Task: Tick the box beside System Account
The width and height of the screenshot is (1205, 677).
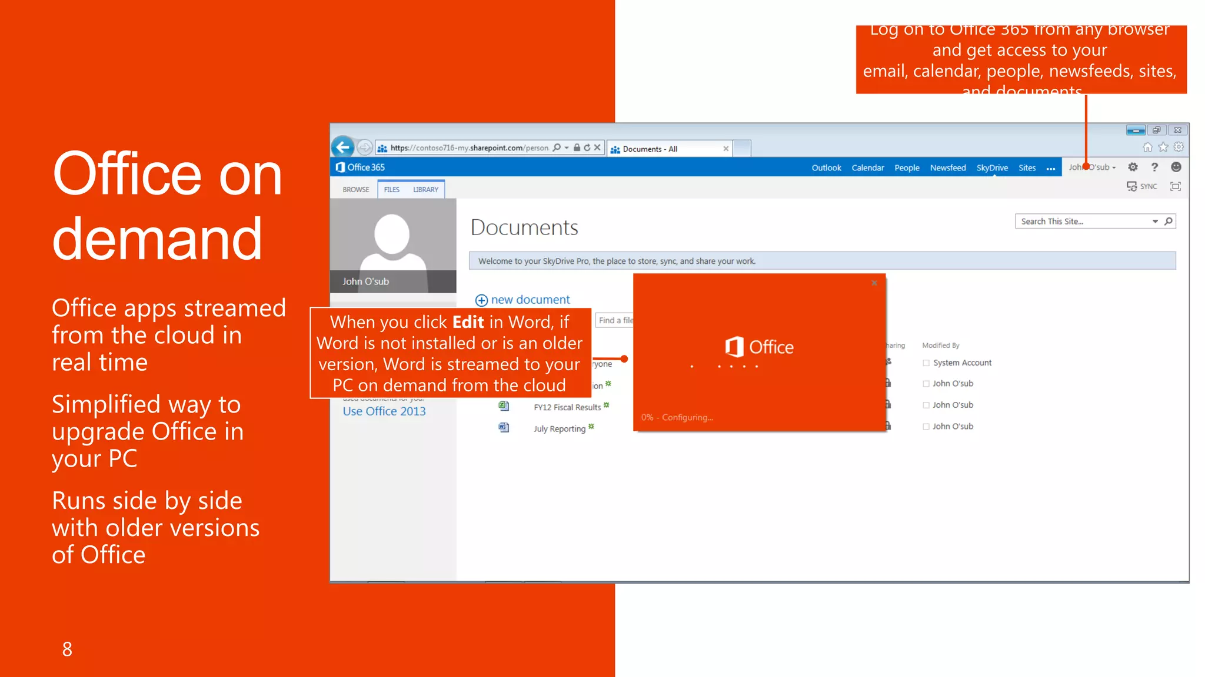Action: pos(926,363)
